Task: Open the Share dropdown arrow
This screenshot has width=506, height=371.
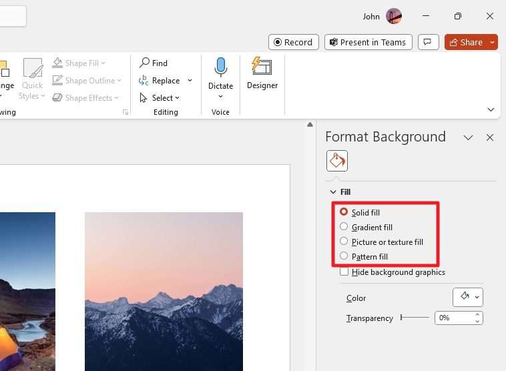Action: point(493,42)
